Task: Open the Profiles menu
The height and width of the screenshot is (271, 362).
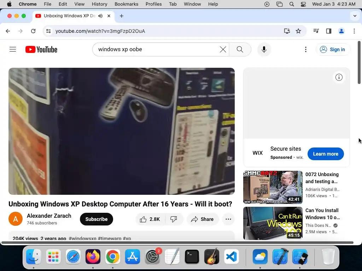Action: [153, 4]
